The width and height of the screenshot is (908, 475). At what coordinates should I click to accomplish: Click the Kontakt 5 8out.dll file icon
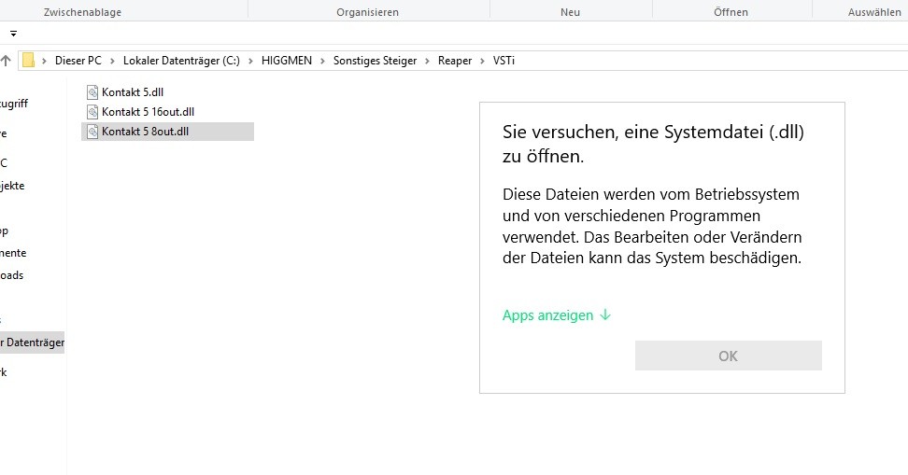(92, 132)
